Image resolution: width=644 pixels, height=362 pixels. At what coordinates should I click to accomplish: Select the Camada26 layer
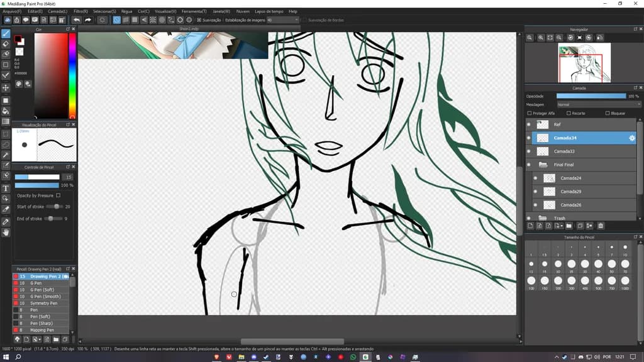coord(584,205)
